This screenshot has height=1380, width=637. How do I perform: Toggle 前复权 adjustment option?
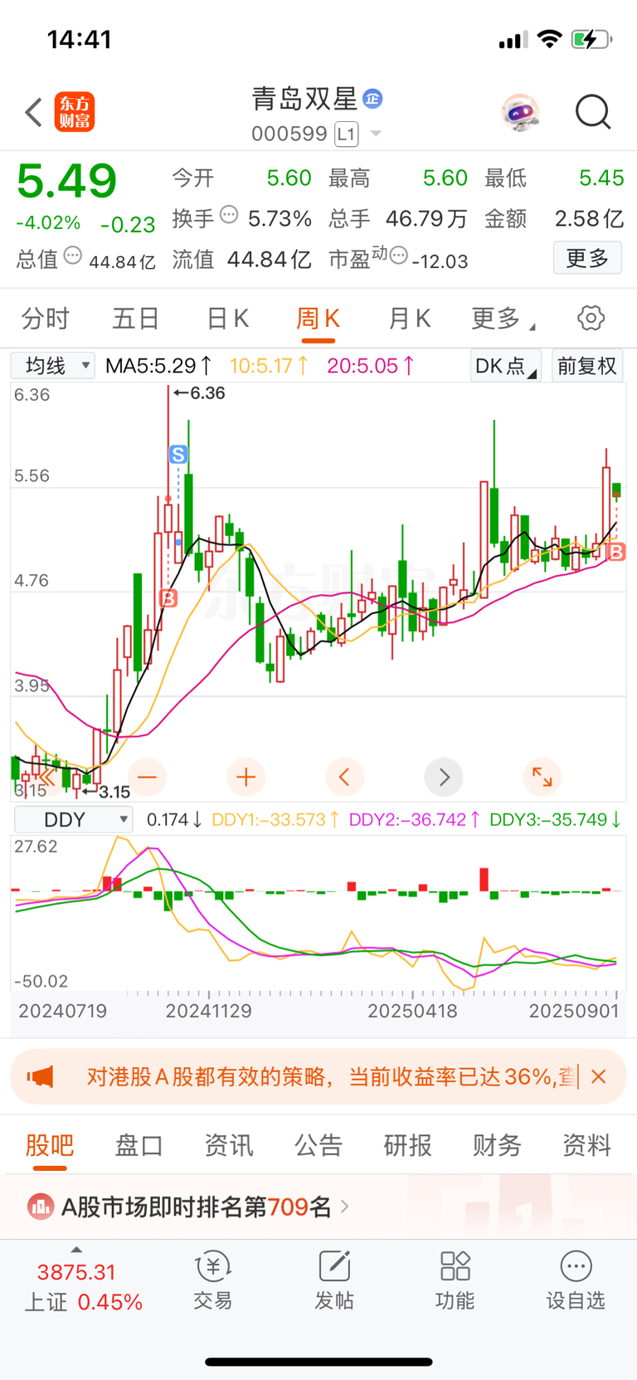point(586,366)
